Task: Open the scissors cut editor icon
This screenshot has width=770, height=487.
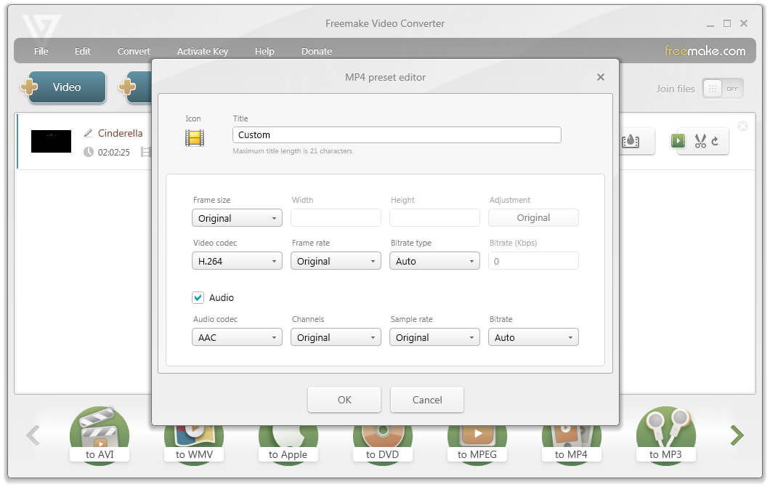Action: [x=700, y=142]
